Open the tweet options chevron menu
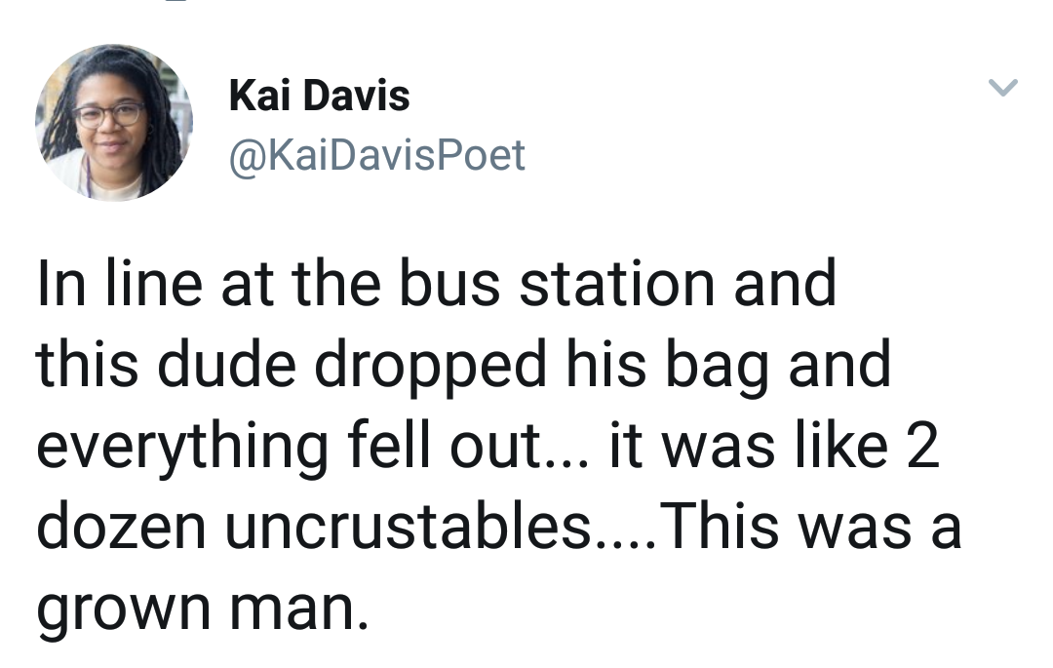The height and width of the screenshot is (668, 1053). [x=1002, y=88]
